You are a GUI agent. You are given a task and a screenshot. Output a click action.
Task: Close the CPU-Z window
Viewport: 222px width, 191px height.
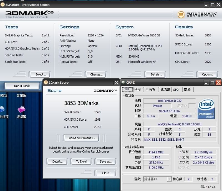point(218,82)
